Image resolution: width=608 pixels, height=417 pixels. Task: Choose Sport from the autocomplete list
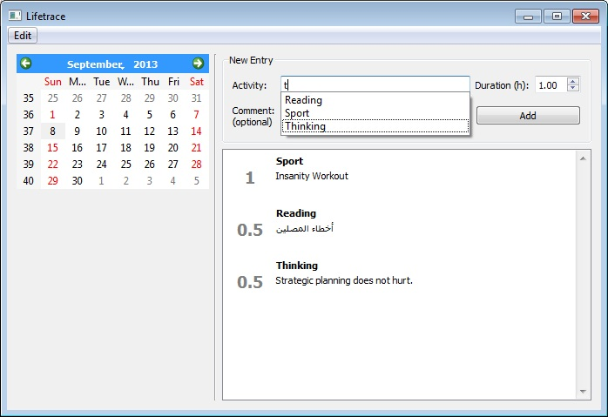(375, 113)
